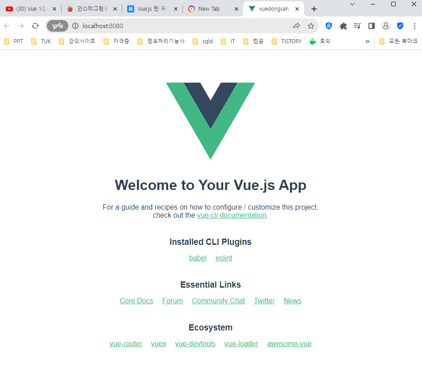Open the media controls icon
The image size is (422, 388).
click(357, 26)
